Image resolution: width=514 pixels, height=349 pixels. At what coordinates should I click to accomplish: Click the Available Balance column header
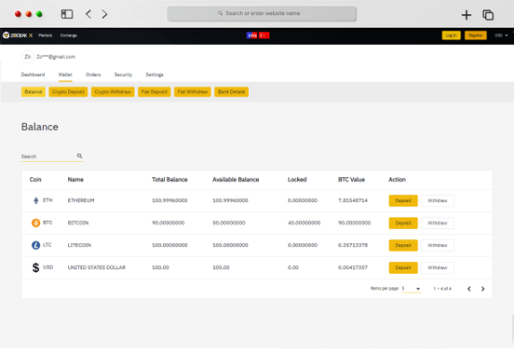click(236, 180)
